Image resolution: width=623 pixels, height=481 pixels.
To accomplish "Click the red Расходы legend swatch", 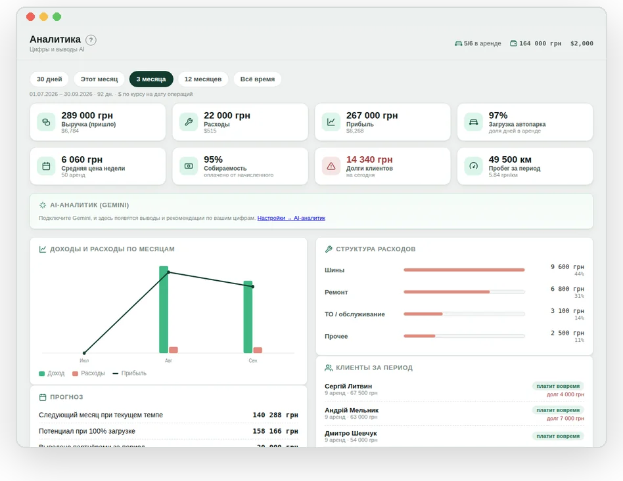I will coord(75,373).
